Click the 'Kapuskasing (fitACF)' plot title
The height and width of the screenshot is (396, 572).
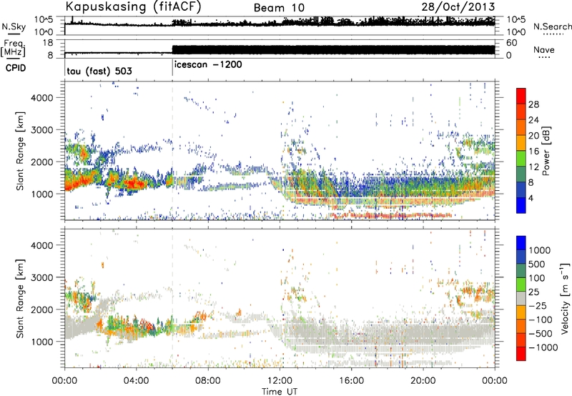133,6
